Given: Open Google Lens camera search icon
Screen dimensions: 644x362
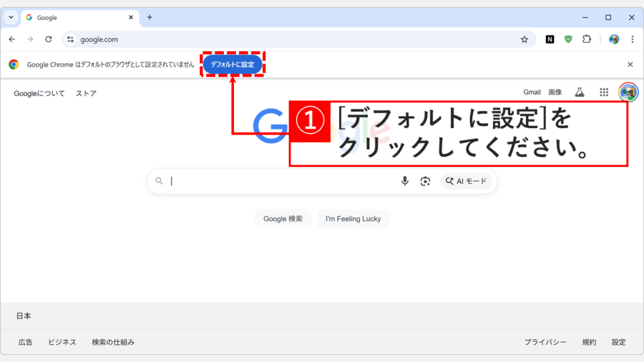Looking at the screenshot, I should tap(425, 180).
